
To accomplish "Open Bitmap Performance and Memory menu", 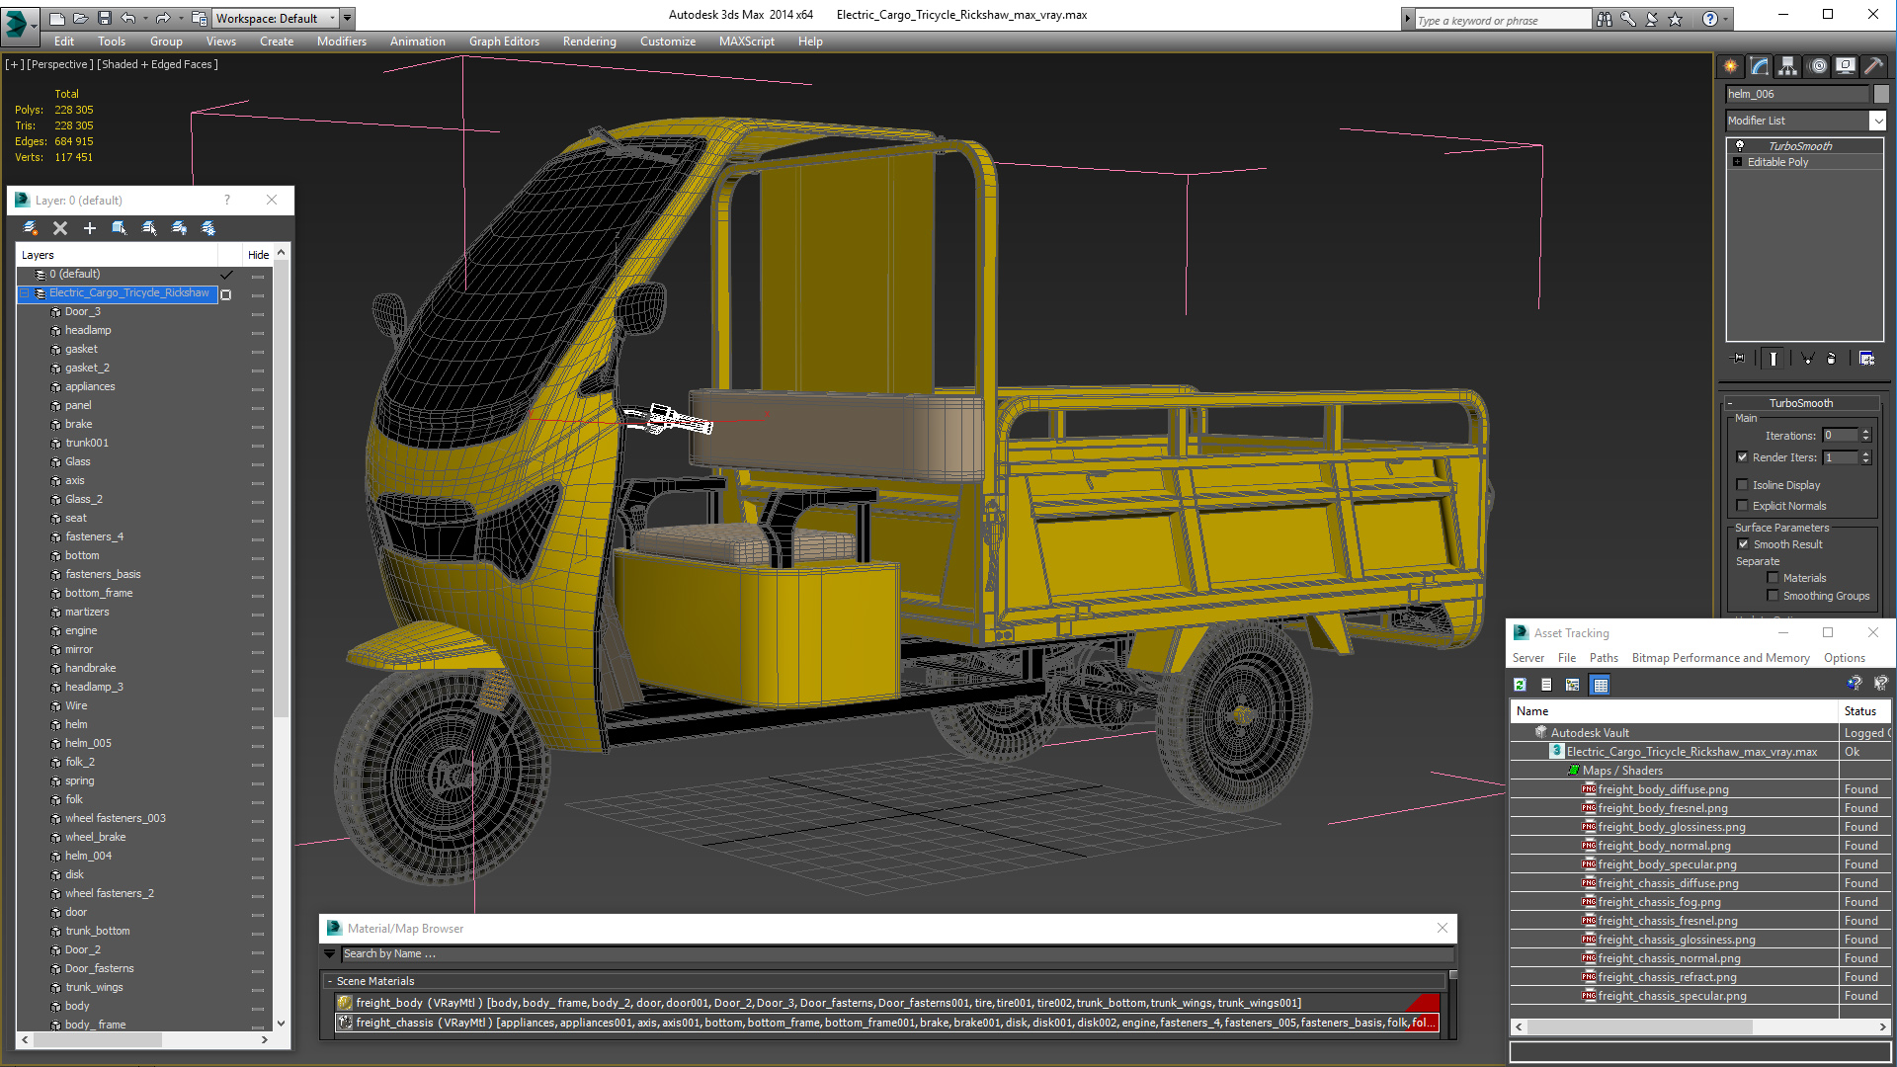I will point(1720,658).
